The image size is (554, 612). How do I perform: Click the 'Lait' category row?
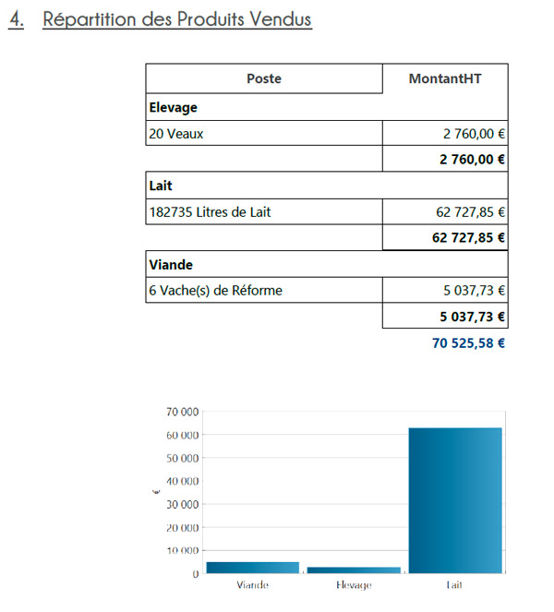point(162,186)
